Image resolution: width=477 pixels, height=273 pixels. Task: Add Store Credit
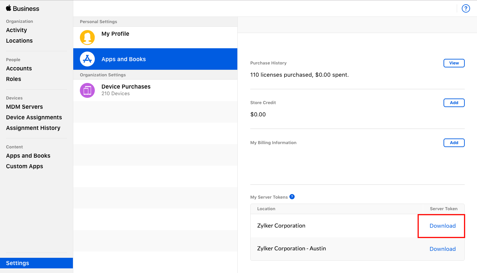click(x=454, y=103)
